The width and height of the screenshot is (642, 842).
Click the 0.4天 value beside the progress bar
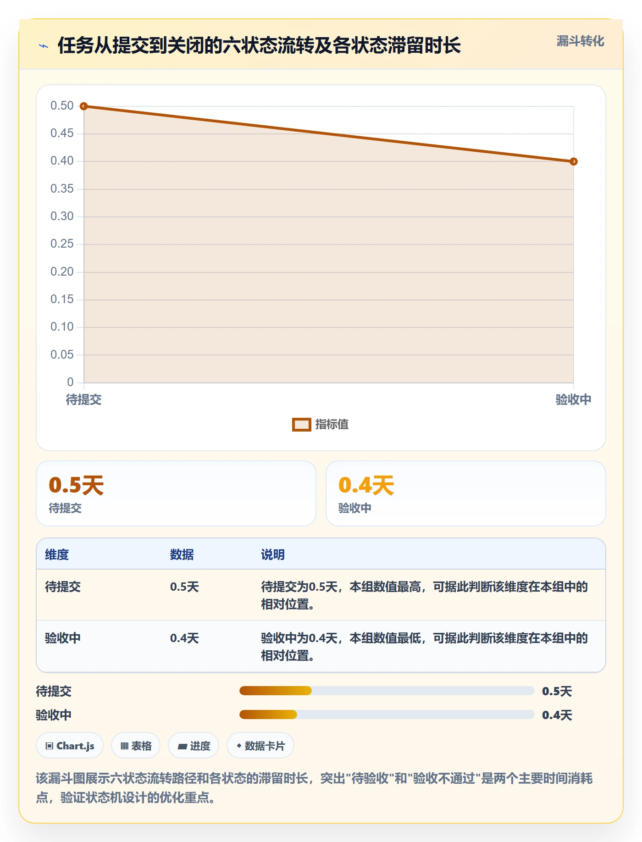[x=557, y=715]
